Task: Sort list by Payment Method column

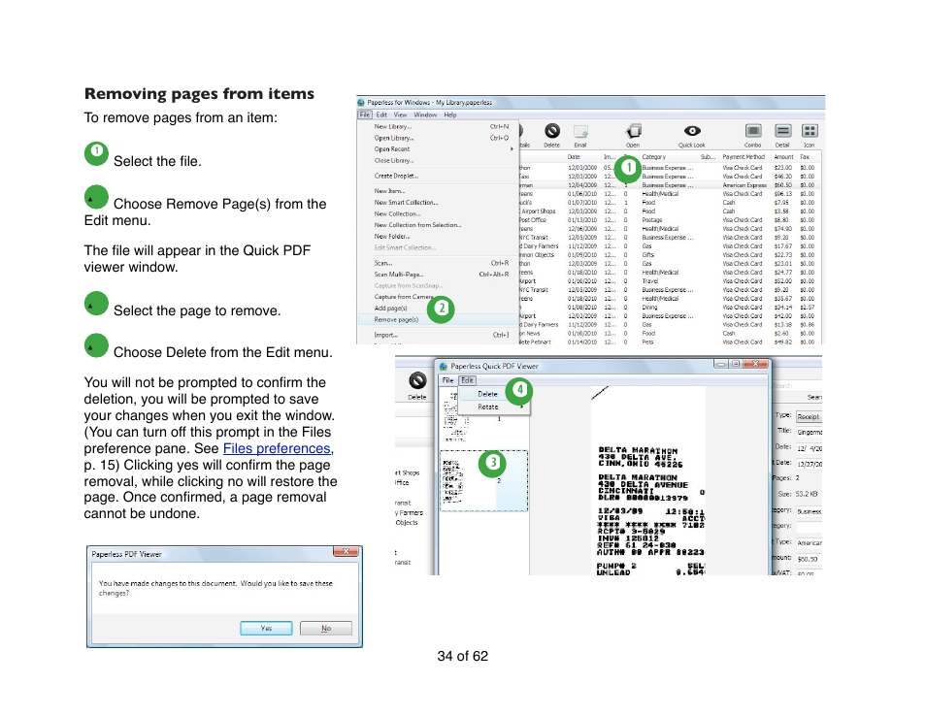Action: [x=745, y=157]
